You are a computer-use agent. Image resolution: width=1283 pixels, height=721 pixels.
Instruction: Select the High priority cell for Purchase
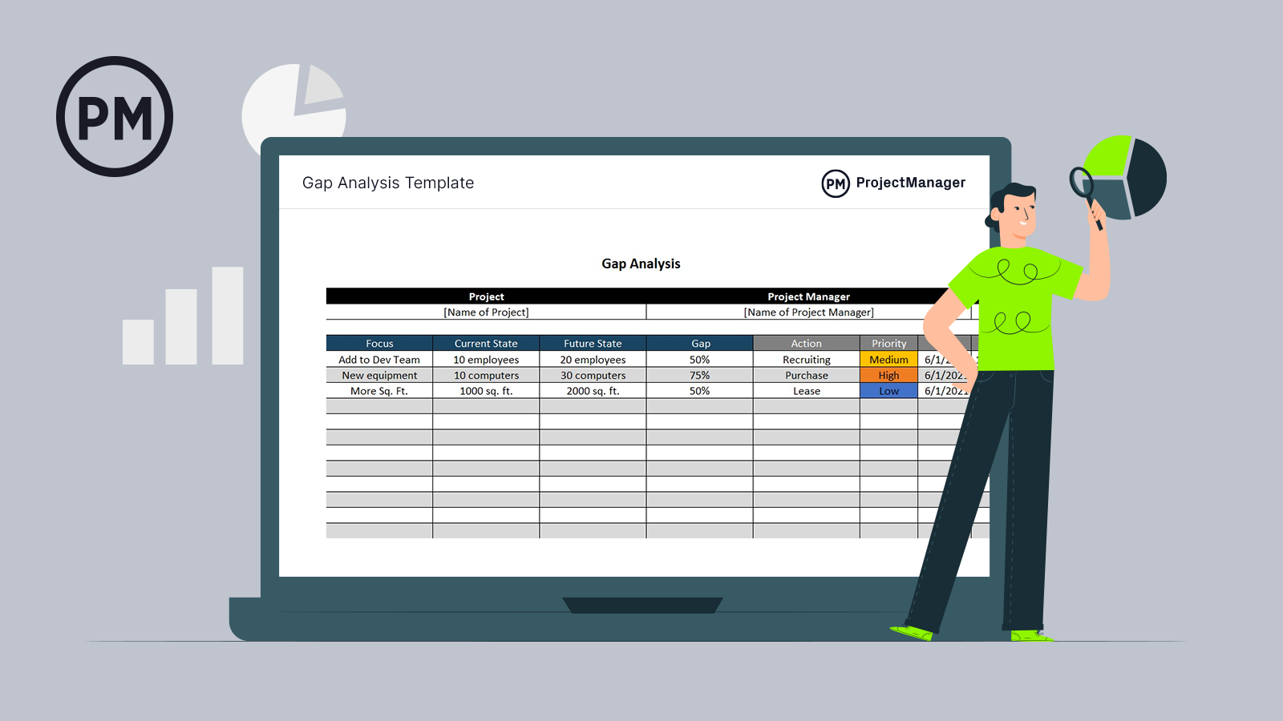(x=888, y=375)
